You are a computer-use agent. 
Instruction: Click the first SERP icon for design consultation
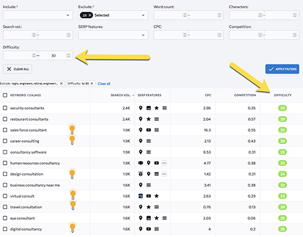click(x=141, y=174)
